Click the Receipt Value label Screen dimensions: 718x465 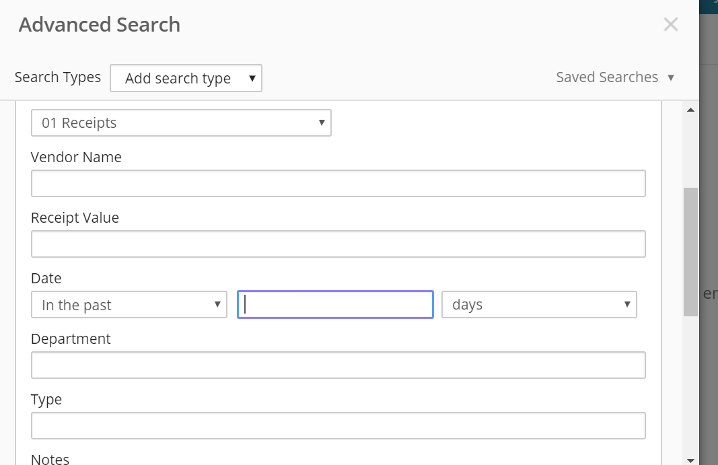(x=75, y=218)
